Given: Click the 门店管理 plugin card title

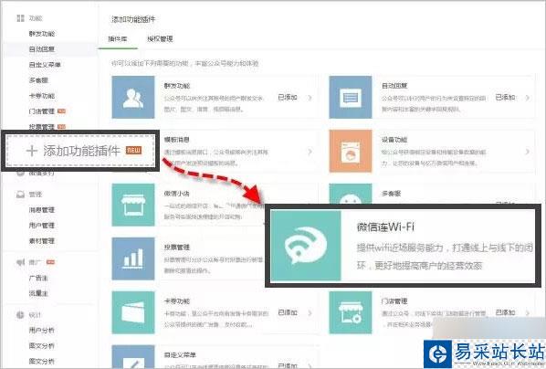Looking at the screenshot, I should [394, 301].
